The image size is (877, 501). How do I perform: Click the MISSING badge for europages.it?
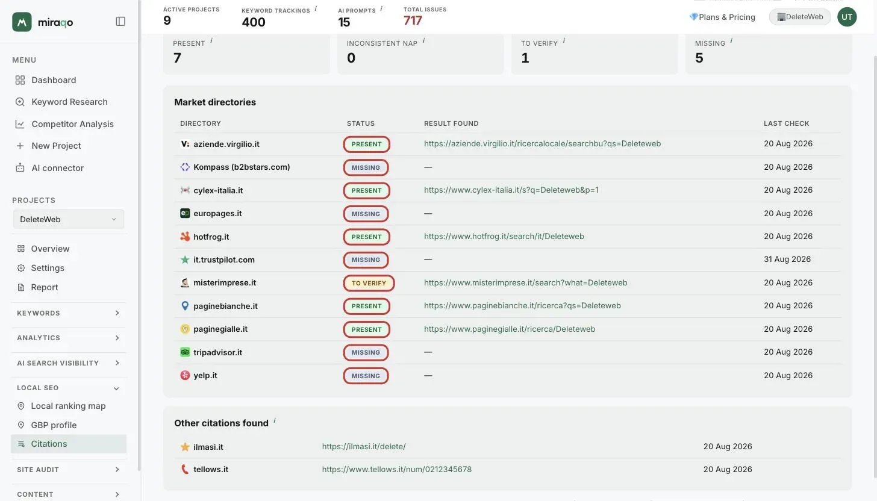(366, 214)
